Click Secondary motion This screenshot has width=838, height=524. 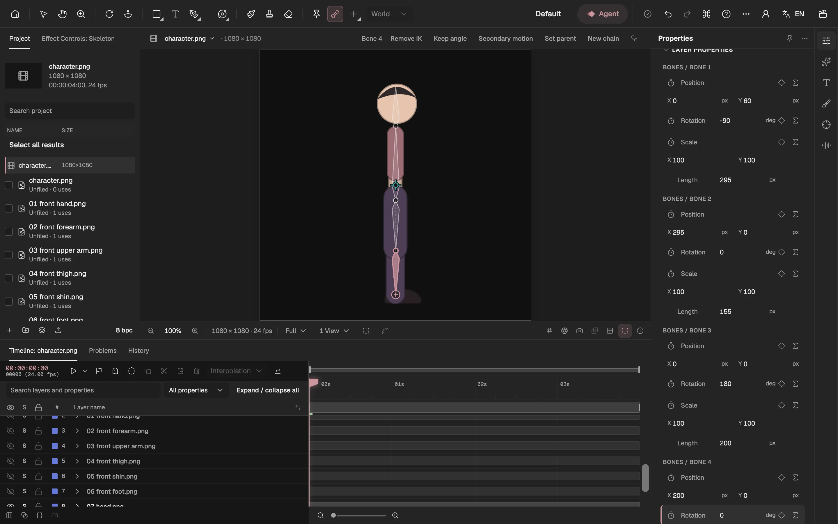tap(506, 38)
